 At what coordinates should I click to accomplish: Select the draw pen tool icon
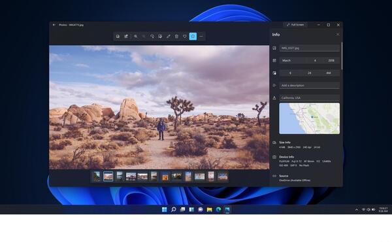(169, 36)
